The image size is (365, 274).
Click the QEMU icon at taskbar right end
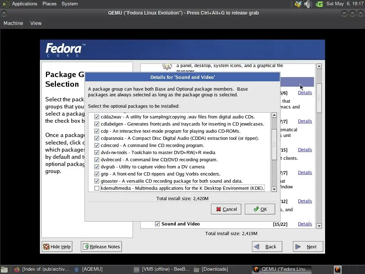tap(338, 270)
